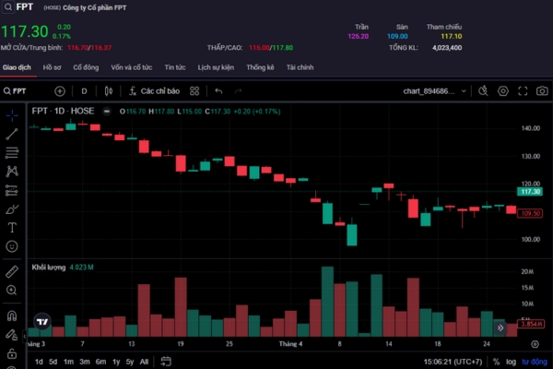Set range to 1y
Screen dimensions: 553x369
pyautogui.click(x=116, y=362)
